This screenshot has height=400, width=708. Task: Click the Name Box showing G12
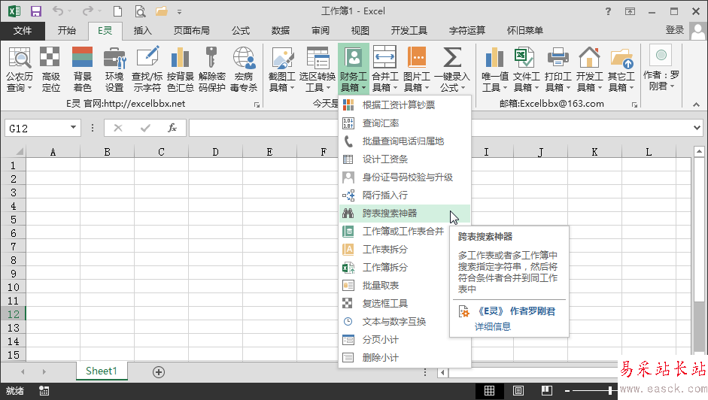click(37, 129)
